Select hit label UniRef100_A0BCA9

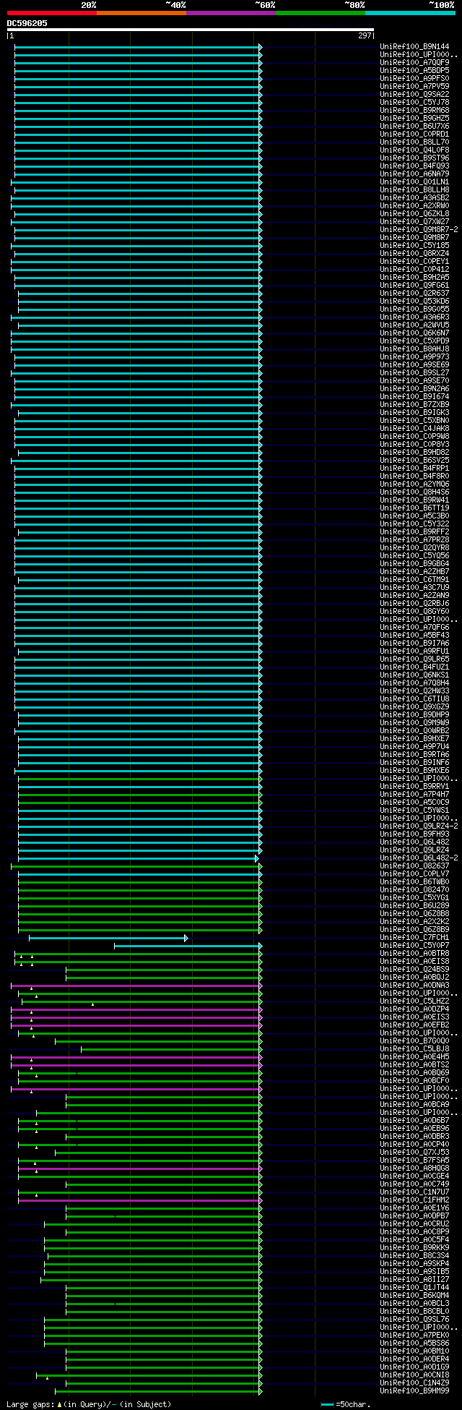414,1105
